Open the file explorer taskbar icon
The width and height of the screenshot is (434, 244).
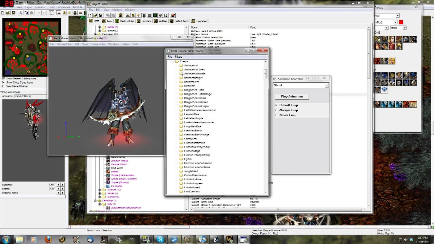[19, 240]
